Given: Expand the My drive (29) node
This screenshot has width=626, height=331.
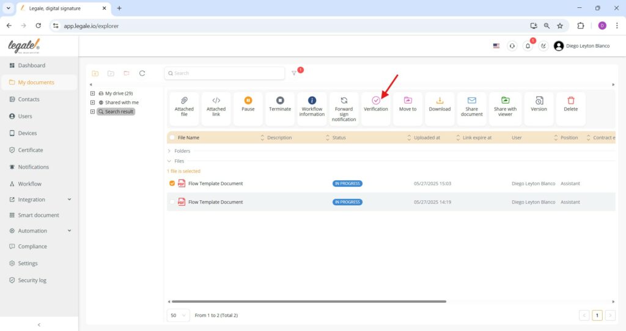Looking at the screenshot, I should (93, 93).
